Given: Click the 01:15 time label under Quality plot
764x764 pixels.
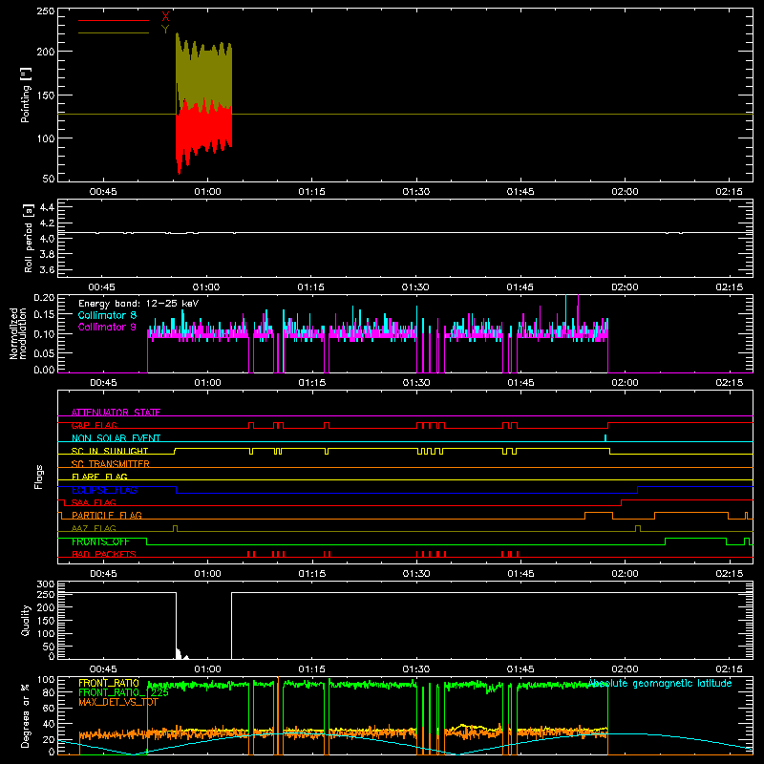Looking at the screenshot, I should [x=312, y=669].
